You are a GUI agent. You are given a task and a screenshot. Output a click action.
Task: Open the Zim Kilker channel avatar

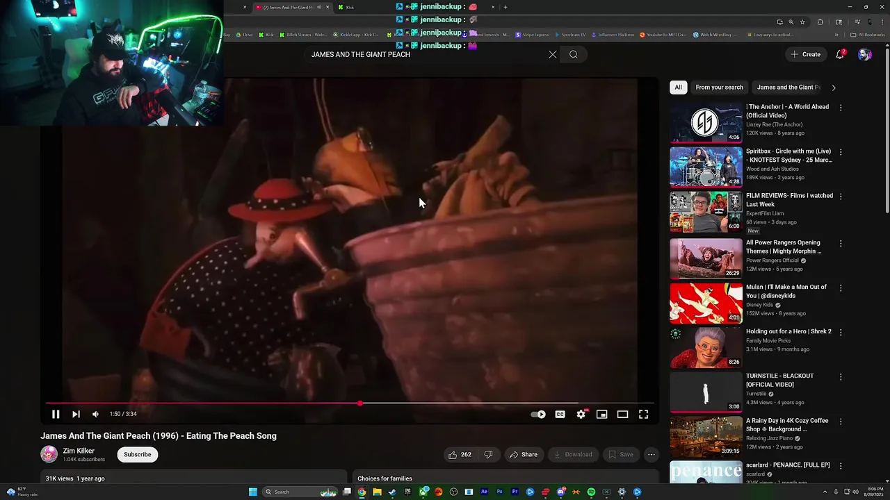coord(49,455)
